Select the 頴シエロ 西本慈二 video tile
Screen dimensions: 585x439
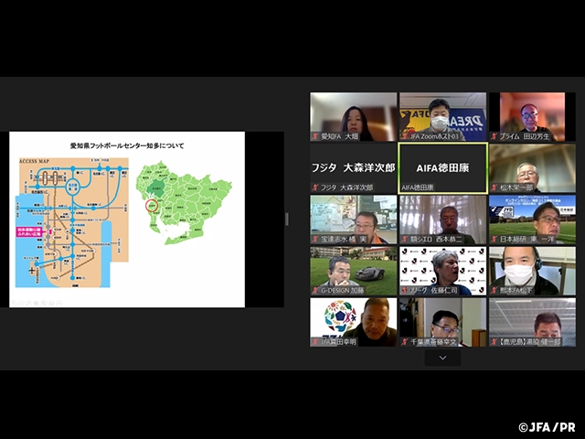pos(442,218)
